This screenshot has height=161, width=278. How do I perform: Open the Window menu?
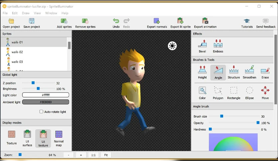pyautogui.click(x=51, y=13)
